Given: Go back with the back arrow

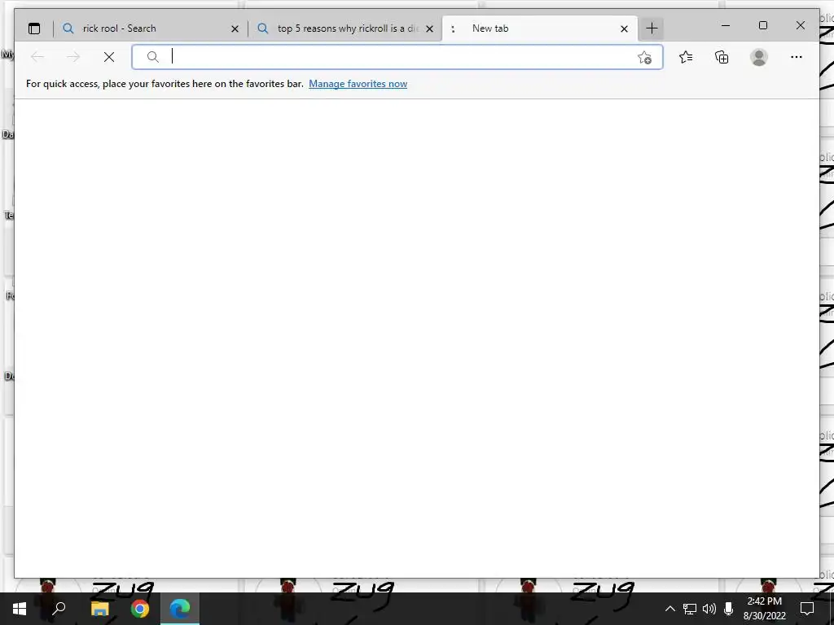Looking at the screenshot, I should pyautogui.click(x=37, y=57).
